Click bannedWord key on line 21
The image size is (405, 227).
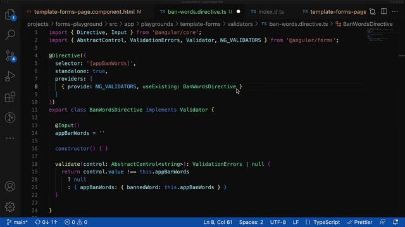[142, 187]
